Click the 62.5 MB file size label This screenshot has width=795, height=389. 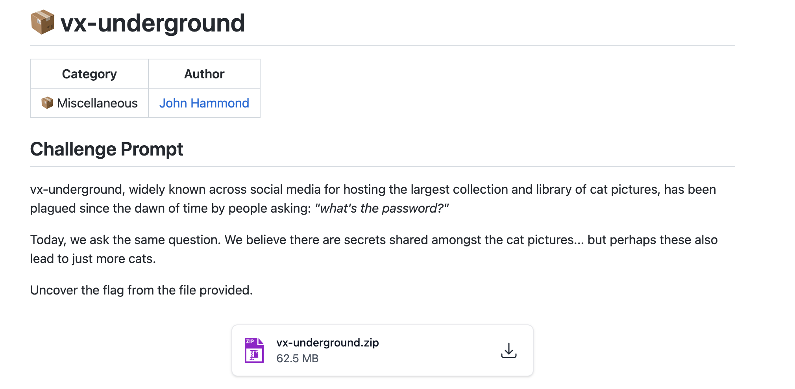(x=297, y=358)
